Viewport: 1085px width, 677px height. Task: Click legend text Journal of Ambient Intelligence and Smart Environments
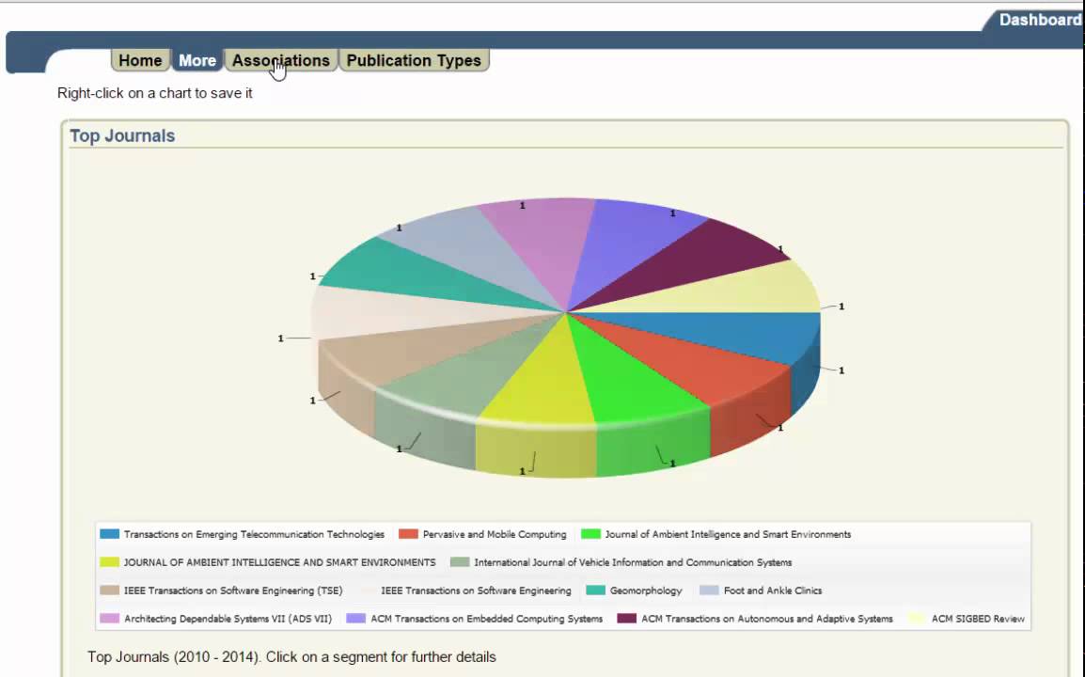click(x=728, y=534)
